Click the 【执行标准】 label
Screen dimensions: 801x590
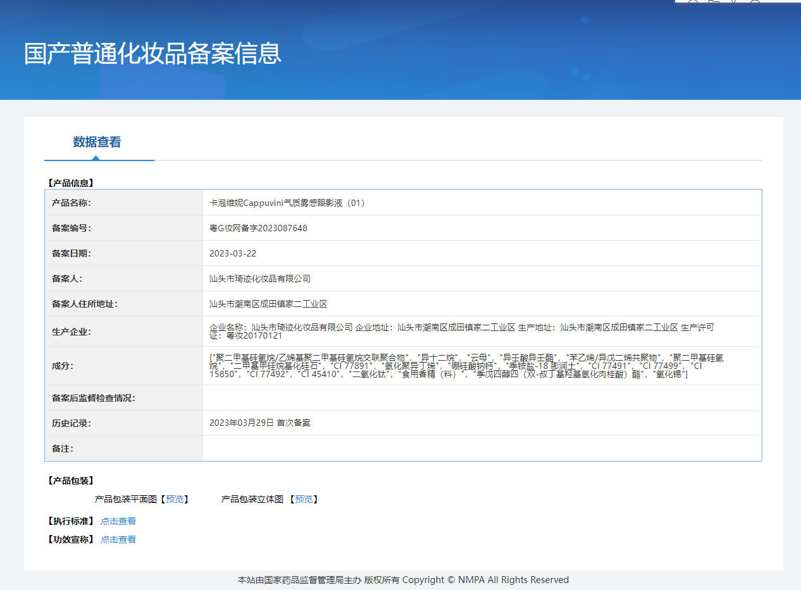point(70,521)
